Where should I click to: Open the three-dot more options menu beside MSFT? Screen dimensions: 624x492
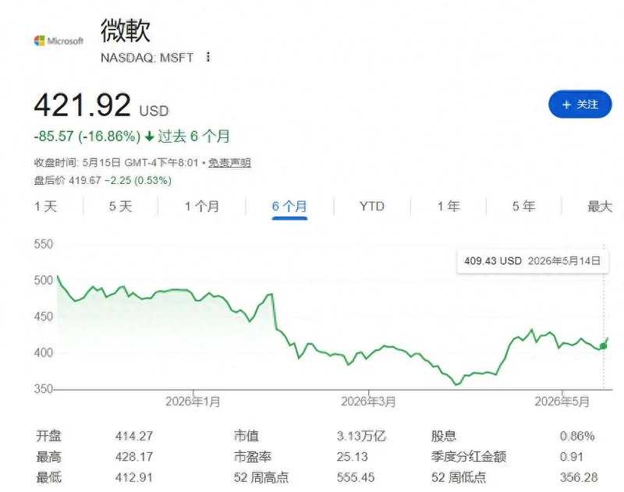(207, 57)
